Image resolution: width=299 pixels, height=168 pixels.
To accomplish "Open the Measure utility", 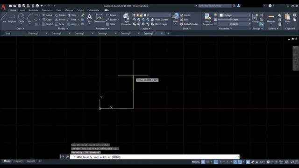I will click(x=271, y=18).
